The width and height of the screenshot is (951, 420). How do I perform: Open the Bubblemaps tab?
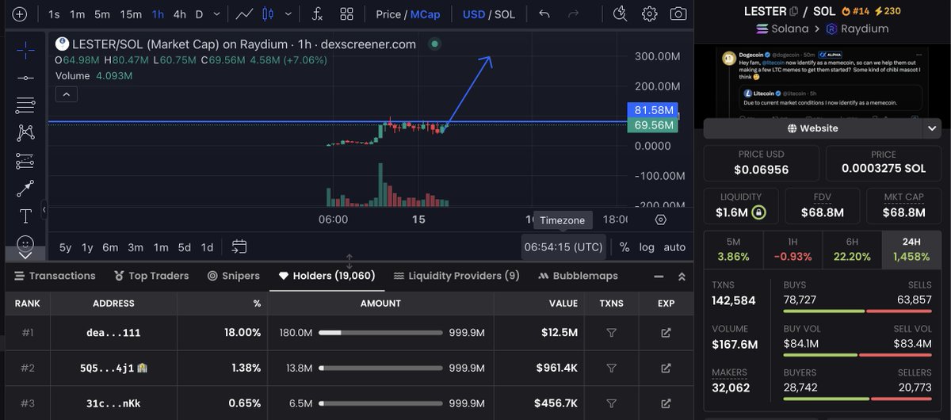(x=578, y=276)
